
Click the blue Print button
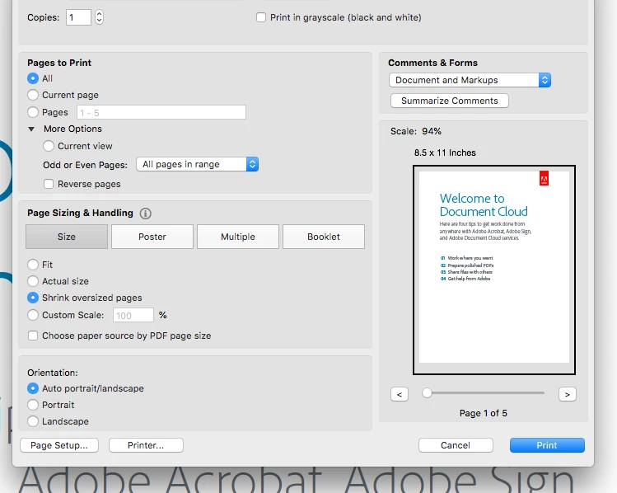pyautogui.click(x=547, y=445)
